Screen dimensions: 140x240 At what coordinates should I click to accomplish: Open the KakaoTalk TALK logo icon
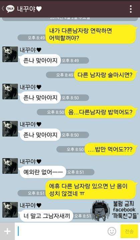click(10, 9)
